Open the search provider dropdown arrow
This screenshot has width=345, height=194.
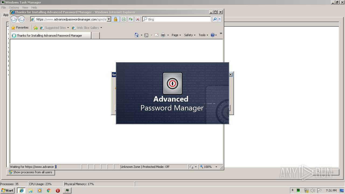pos(219,19)
